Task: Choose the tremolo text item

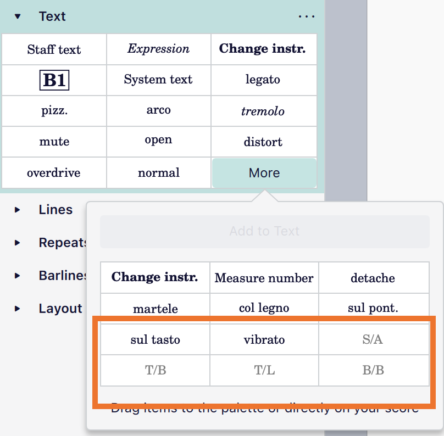Action: pyautogui.click(x=263, y=111)
